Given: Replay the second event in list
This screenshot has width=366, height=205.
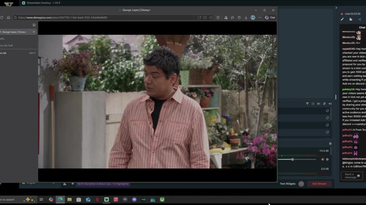Looking at the screenshot, I should coord(327,118).
